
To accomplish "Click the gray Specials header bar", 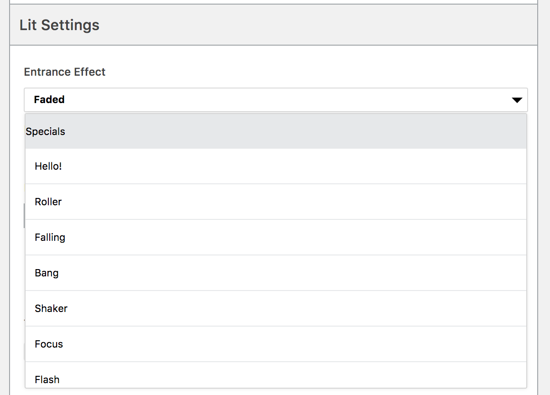I will click(x=276, y=131).
